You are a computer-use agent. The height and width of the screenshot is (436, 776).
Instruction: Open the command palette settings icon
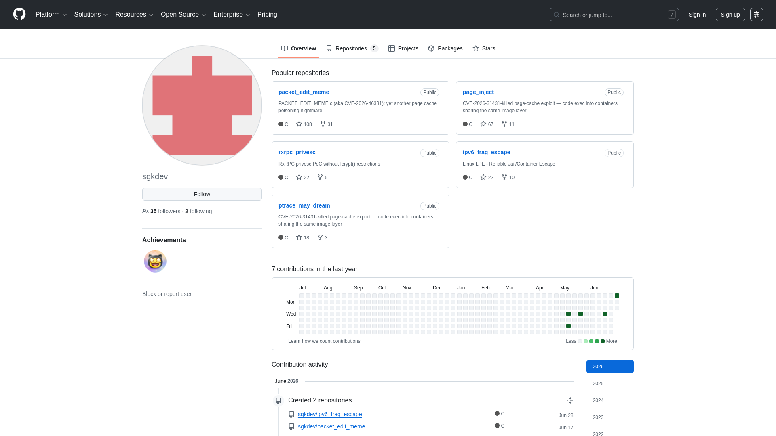click(756, 15)
